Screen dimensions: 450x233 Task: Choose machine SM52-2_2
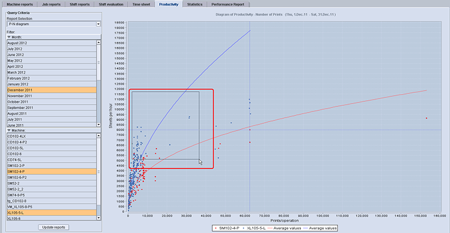click(52, 189)
